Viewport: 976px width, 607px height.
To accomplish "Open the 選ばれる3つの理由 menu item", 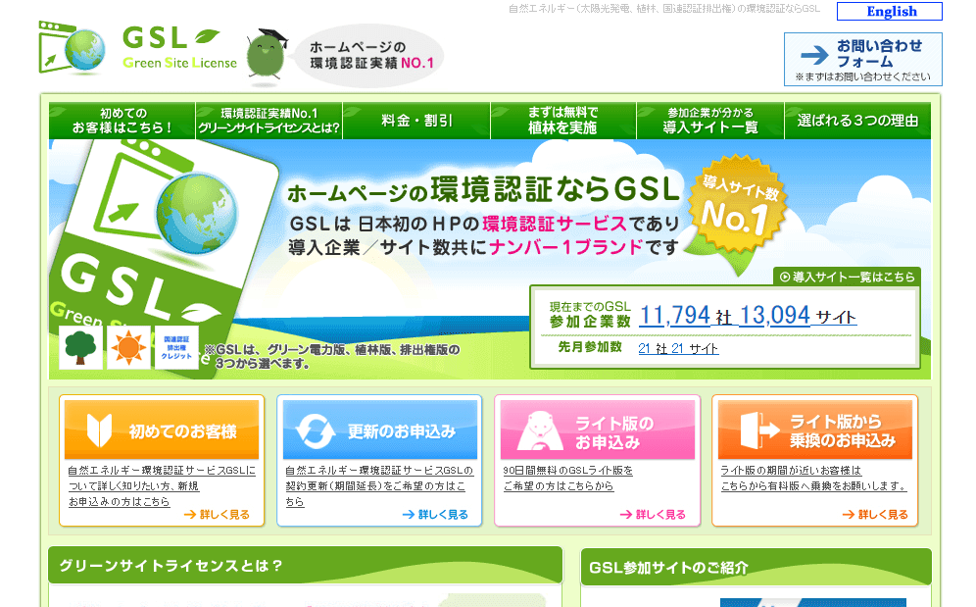I will (857, 121).
